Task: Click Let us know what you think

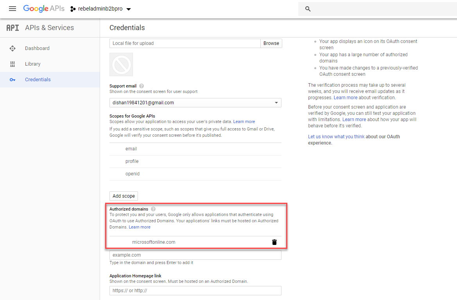Action: click(x=336, y=137)
